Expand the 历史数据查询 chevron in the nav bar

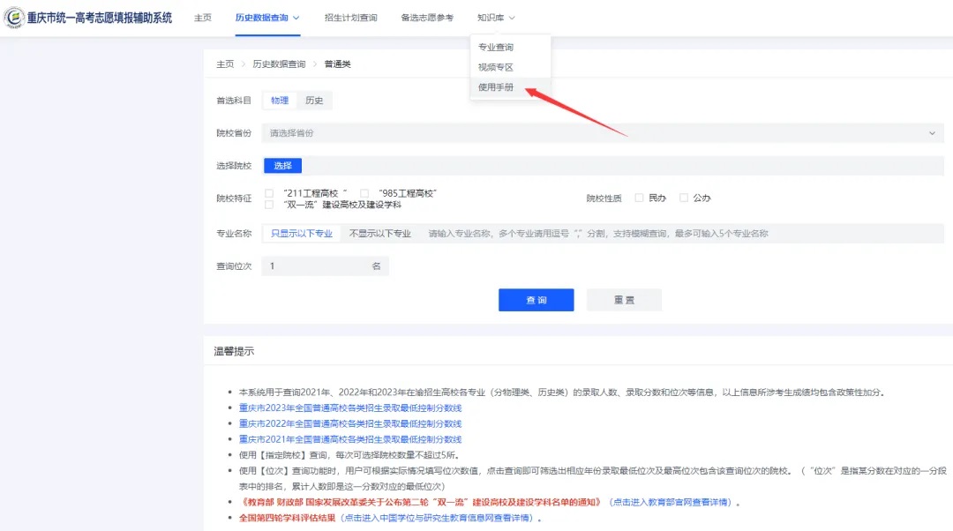coord(296,18)
